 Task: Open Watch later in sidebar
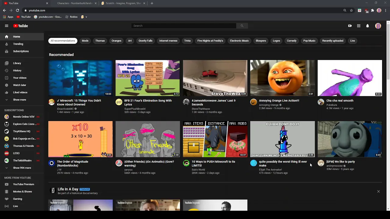point(22,85)
